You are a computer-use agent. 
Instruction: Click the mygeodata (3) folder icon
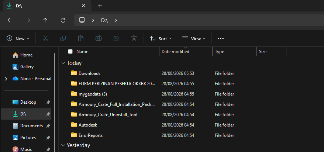tap(74, 94)
